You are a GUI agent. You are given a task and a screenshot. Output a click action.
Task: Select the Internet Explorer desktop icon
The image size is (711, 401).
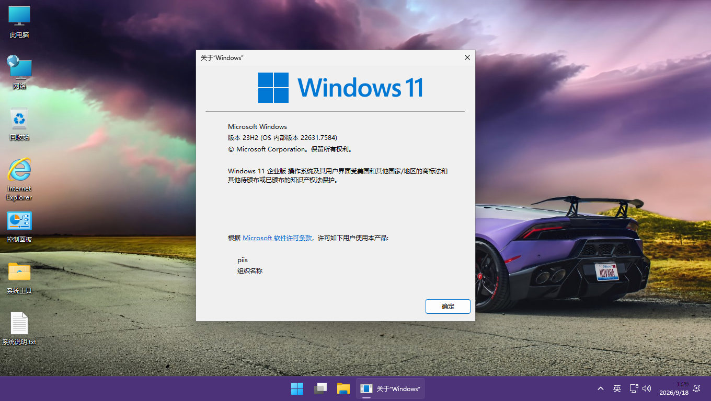tap(19, 179)
